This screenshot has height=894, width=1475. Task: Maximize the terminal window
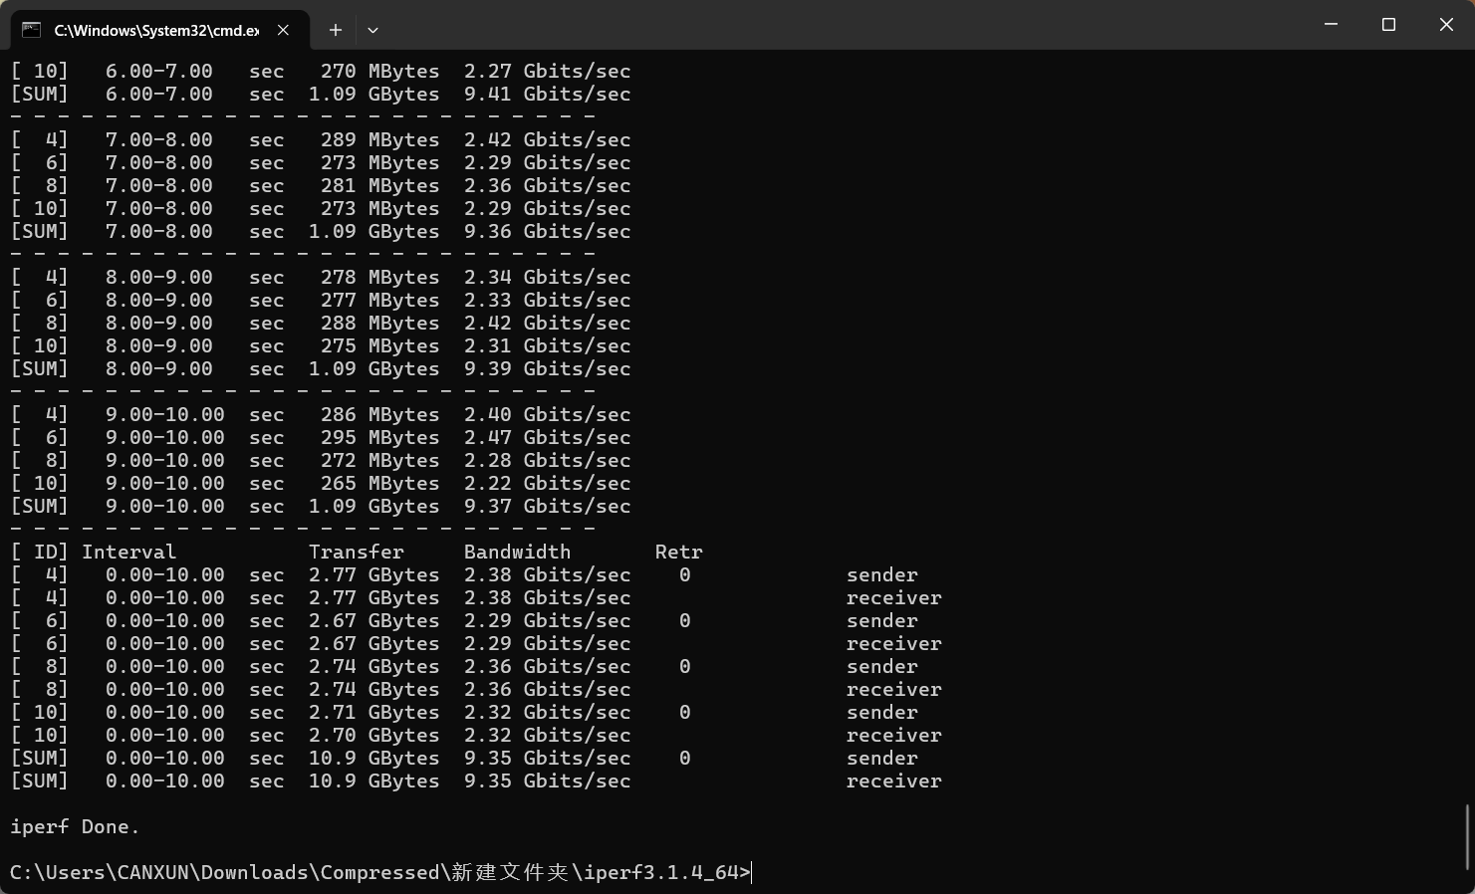[x=1388, y=24]
